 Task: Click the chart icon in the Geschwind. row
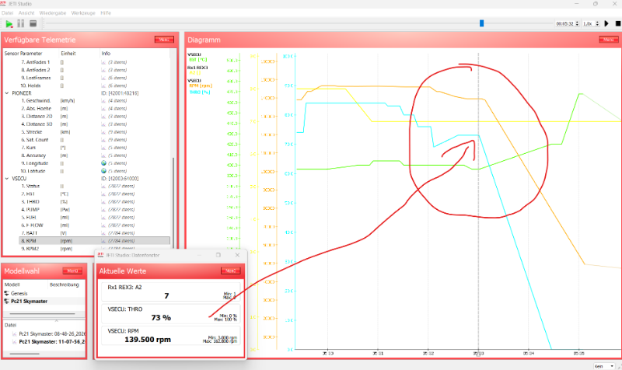pos(103,101)
